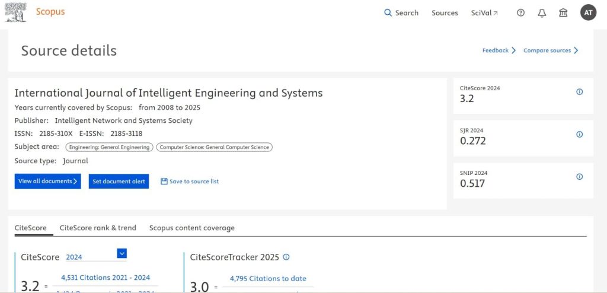Show info for SJR 2024

[x=580, y=134]
